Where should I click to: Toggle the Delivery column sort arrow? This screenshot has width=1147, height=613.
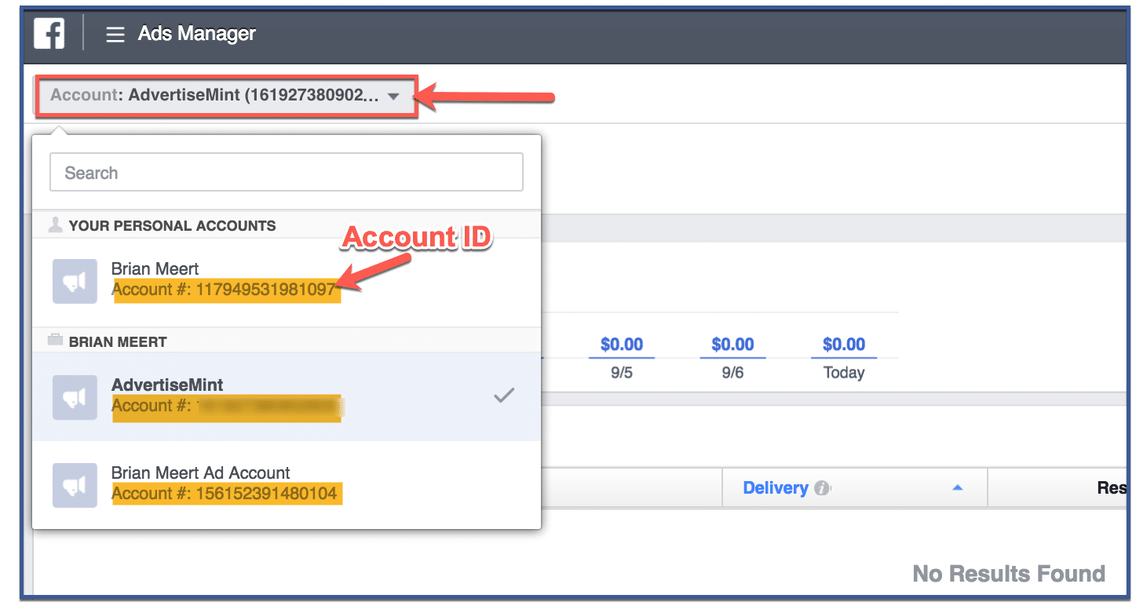click(x=957, y=488)
